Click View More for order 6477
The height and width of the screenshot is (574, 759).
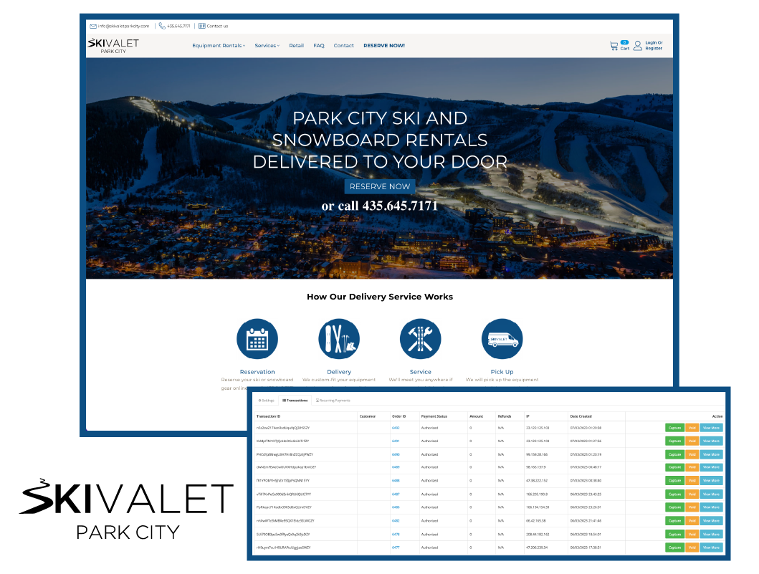[x=711, y=547]
